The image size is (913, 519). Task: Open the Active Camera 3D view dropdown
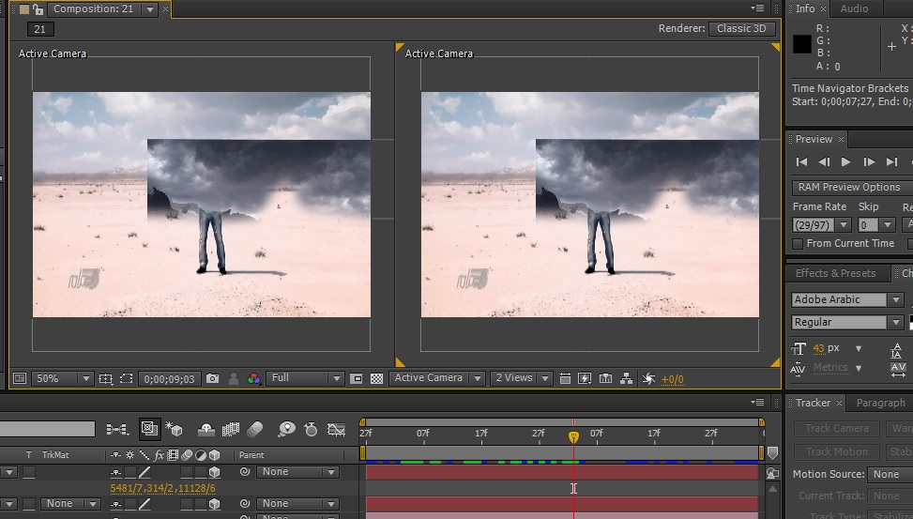pyautogui.click(x=436, y=378)
